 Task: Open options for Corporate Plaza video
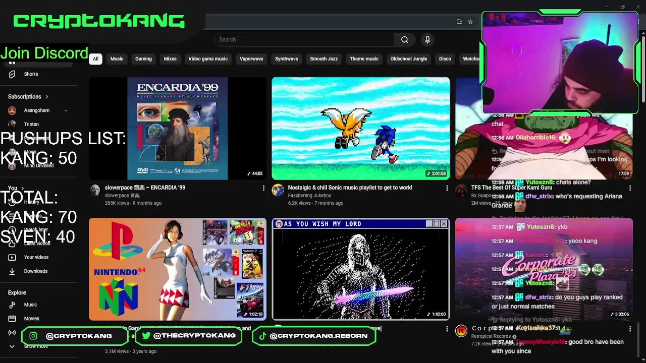[x=630, y=329]
